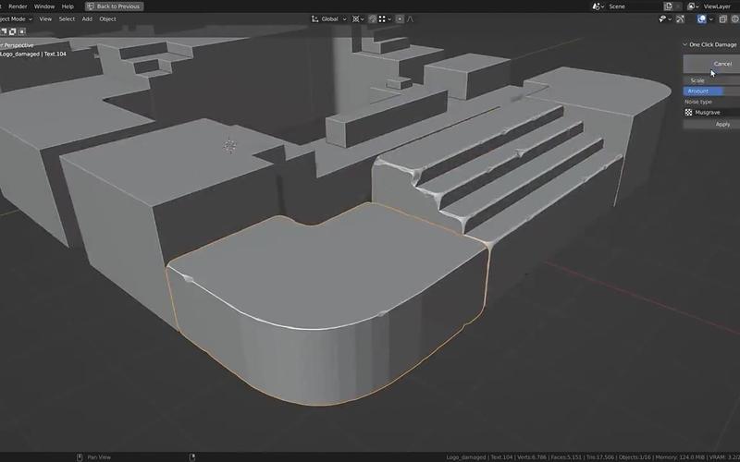Open the Render menu
This screenshot has width=740, height=462.
(x=18, y=6)
